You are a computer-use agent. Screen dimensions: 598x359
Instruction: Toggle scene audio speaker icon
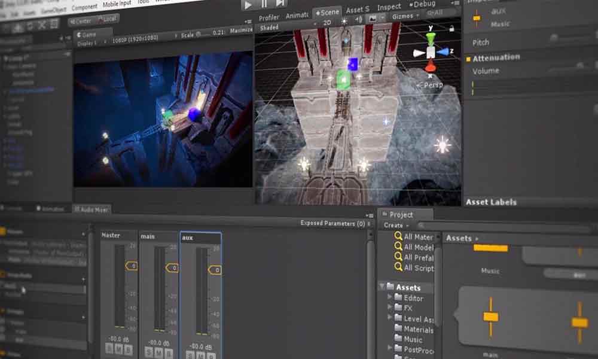tap(358, 19)
